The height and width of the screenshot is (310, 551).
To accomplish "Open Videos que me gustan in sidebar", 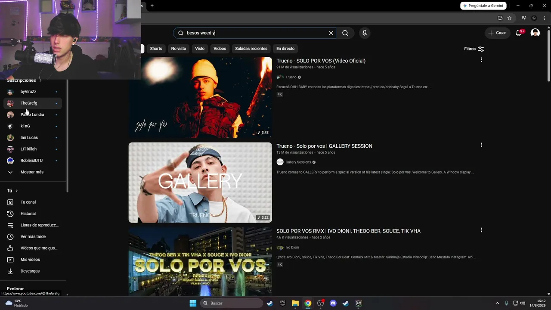I will [x=33, y=248].
